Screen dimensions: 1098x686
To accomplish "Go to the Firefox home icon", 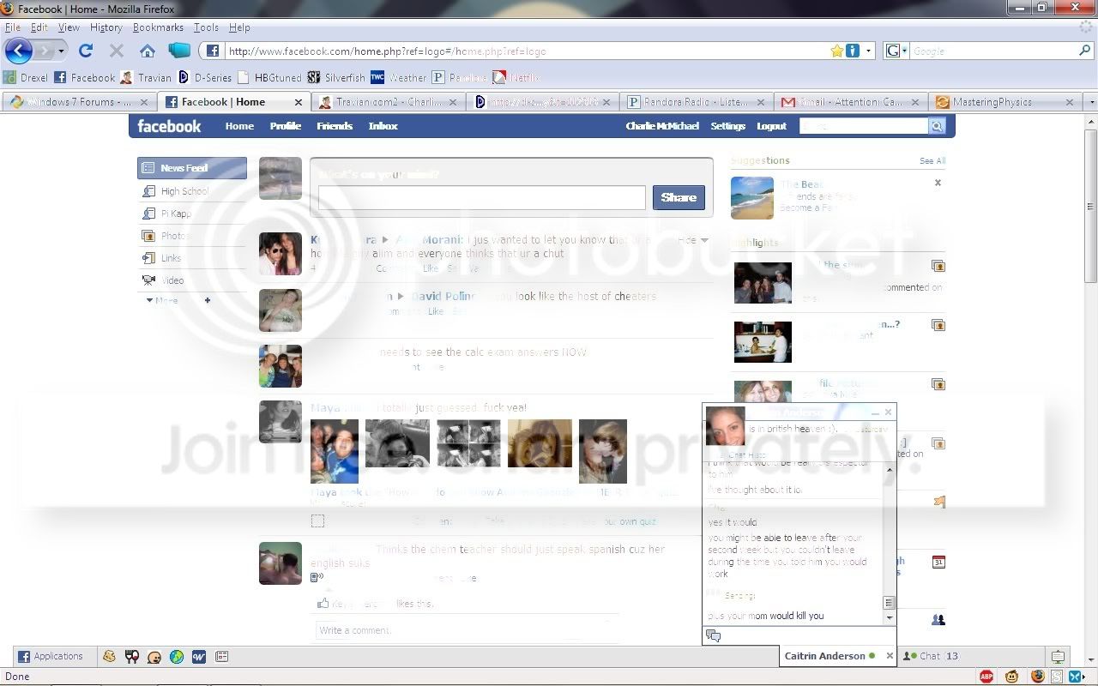I will 148,51.
